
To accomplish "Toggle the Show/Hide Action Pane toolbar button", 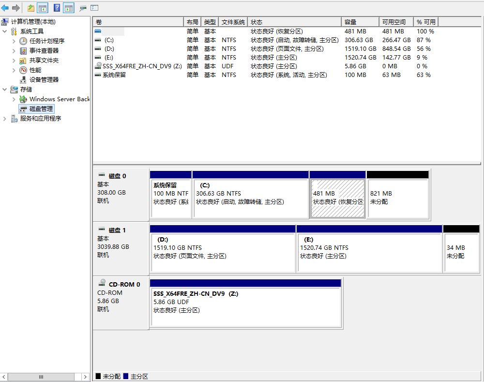I will 69,8.
